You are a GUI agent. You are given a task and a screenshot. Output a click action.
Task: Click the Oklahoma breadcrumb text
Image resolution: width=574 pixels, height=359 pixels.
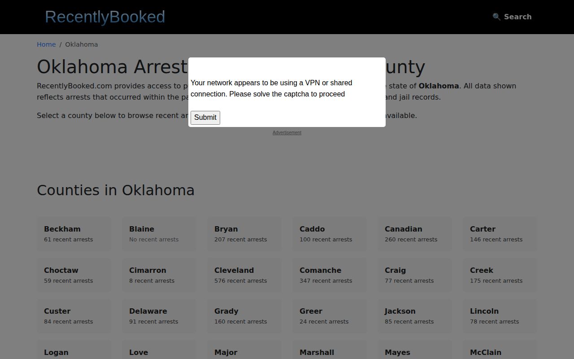click(x=81, y=44)
